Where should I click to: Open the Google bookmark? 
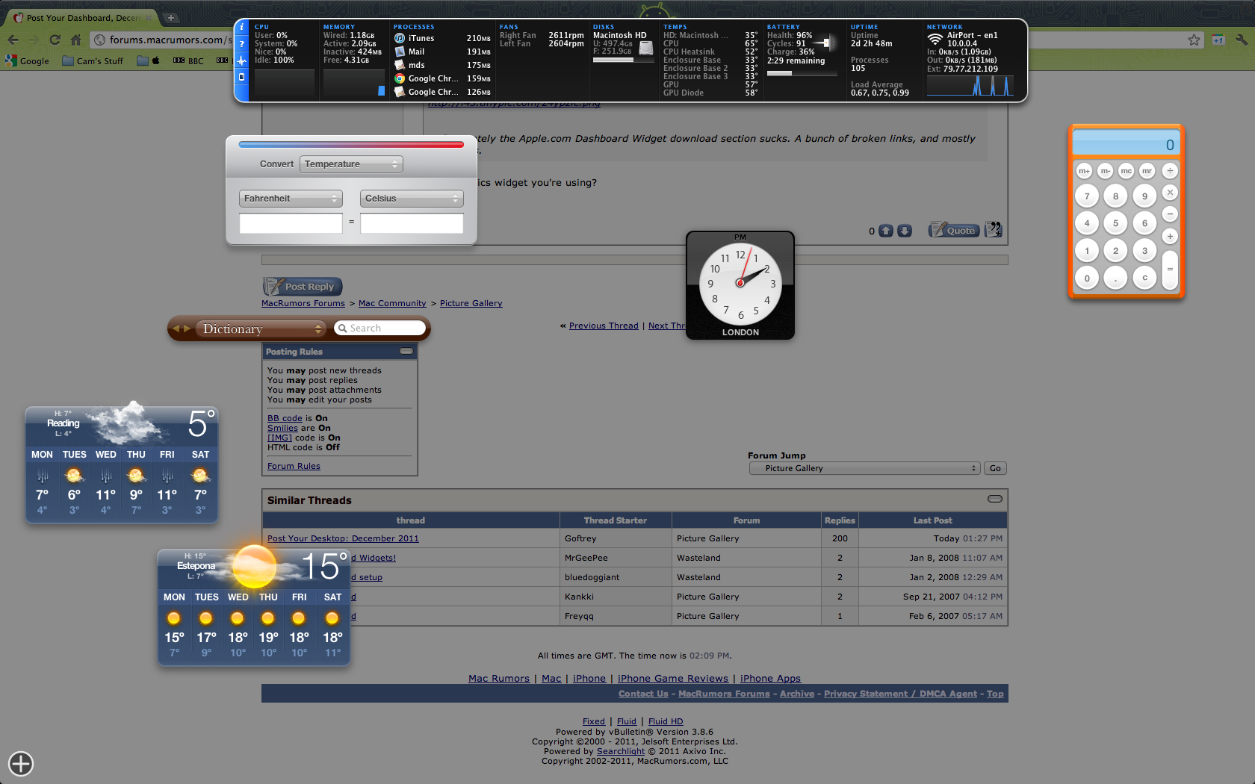tap(28, 61)
